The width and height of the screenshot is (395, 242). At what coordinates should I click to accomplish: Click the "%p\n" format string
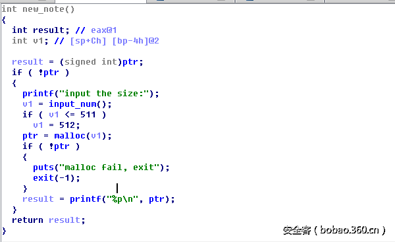(x=122, y=199)
